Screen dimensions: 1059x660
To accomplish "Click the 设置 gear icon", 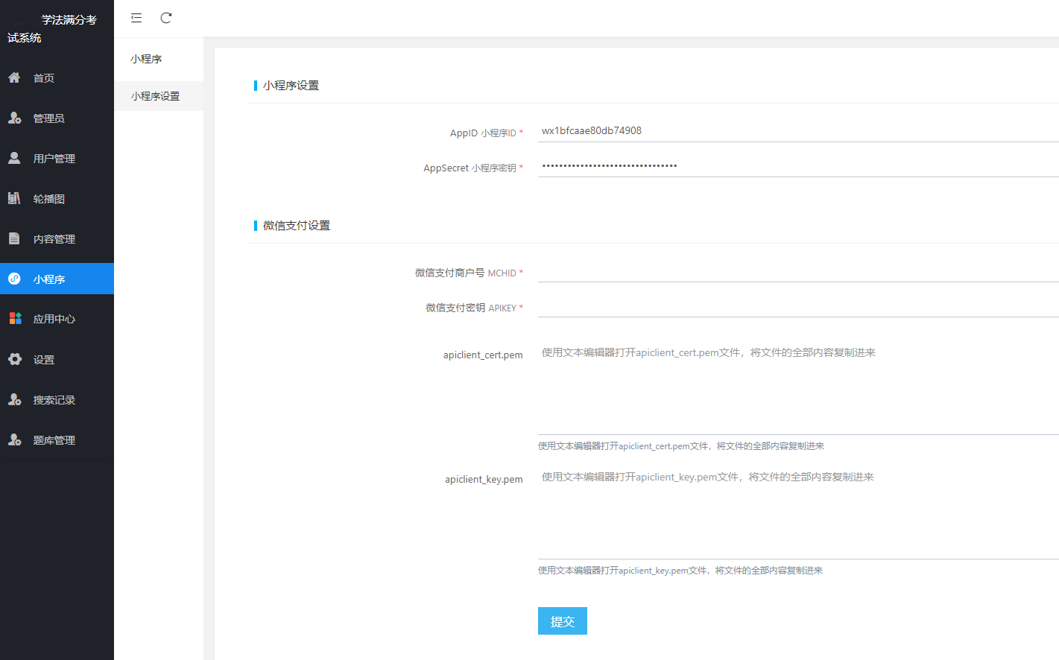I will pos(14,359).
